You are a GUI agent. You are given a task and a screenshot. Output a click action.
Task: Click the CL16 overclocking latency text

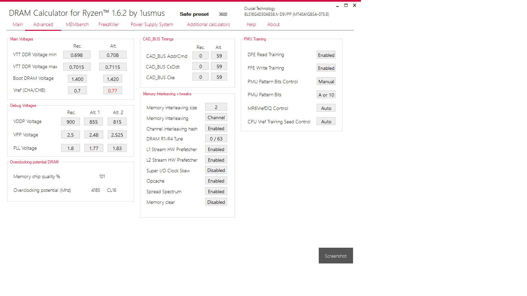[x=112, y=190]
